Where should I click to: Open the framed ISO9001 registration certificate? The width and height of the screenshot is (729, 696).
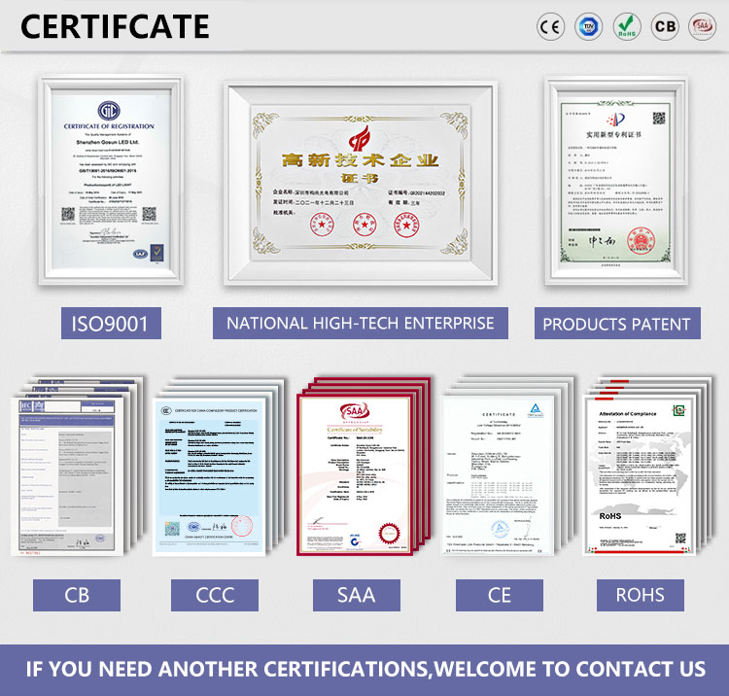(111, 181)
